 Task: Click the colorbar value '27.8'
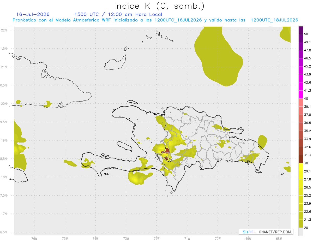(308, 179)
